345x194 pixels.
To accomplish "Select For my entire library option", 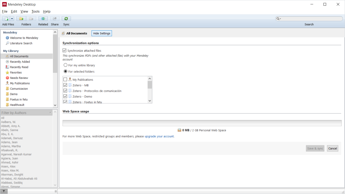I will [x=66, y=65].
